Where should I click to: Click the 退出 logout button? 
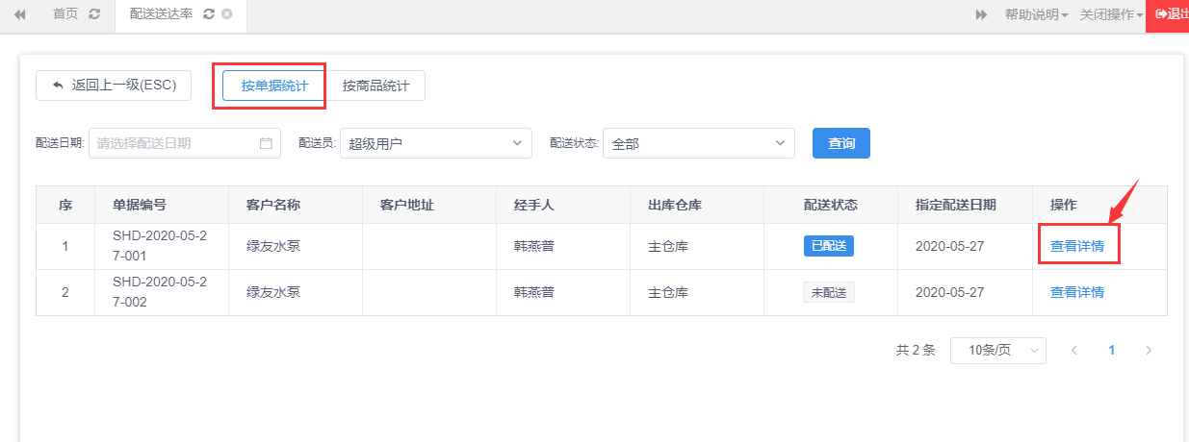click(x=1168, y=15)
